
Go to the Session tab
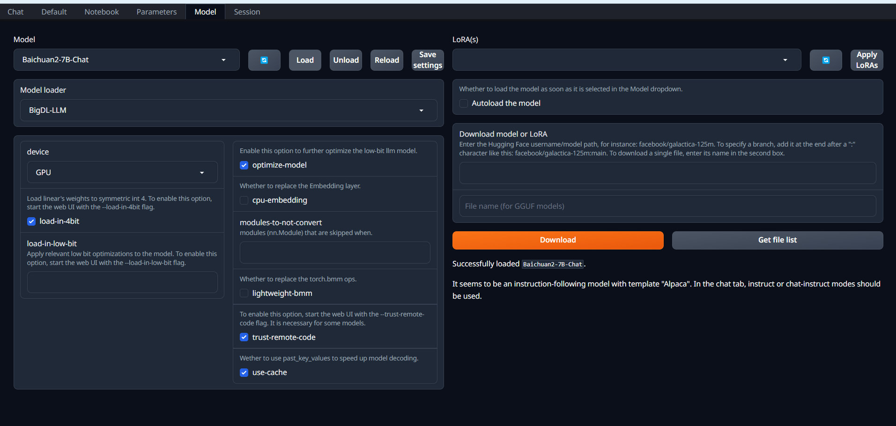coord(247,12)
